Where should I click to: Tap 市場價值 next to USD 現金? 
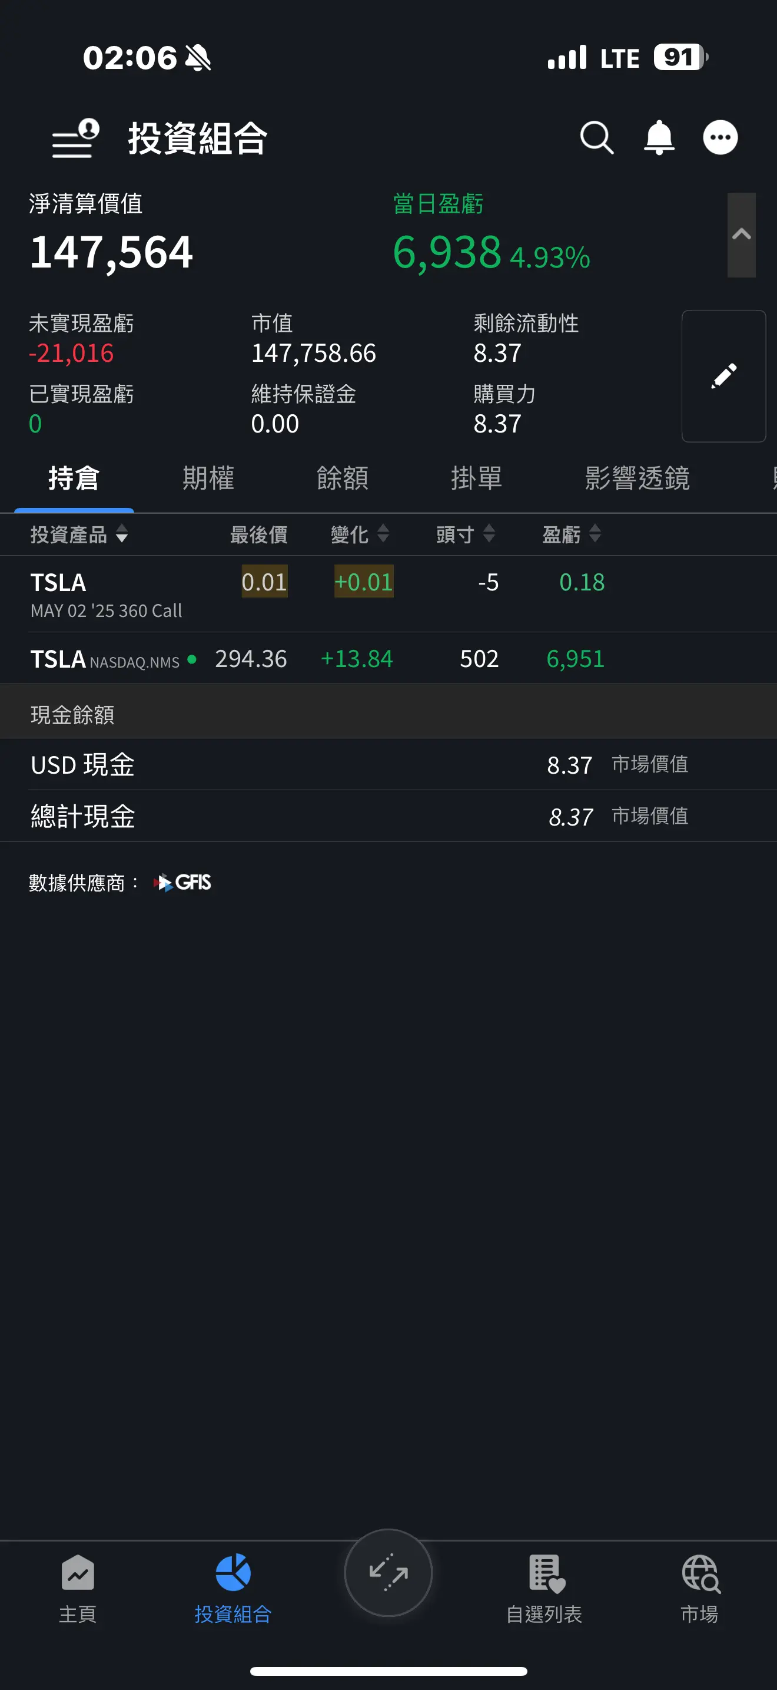650,764
